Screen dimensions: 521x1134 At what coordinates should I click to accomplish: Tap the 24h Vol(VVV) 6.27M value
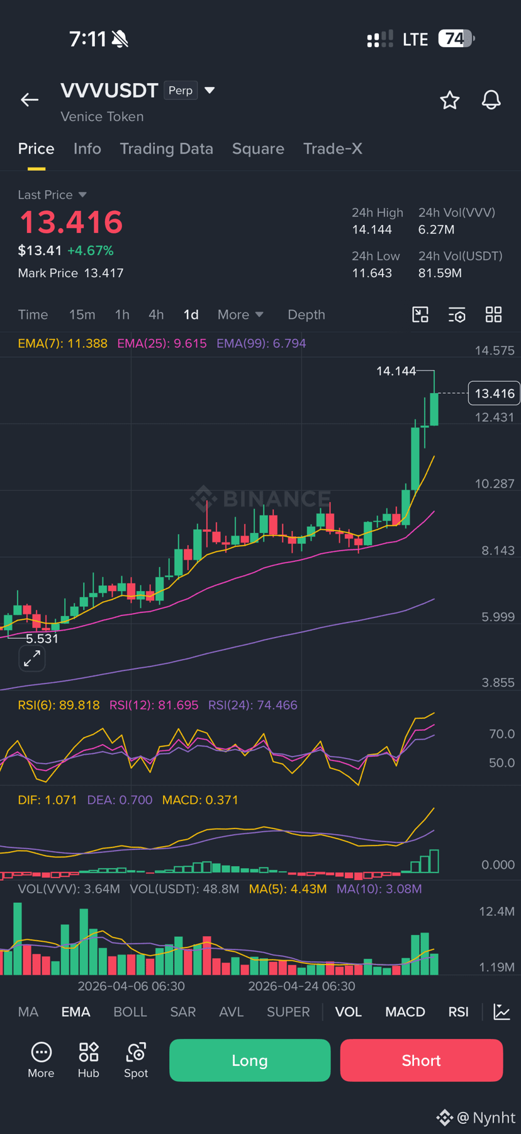point(436,229)
